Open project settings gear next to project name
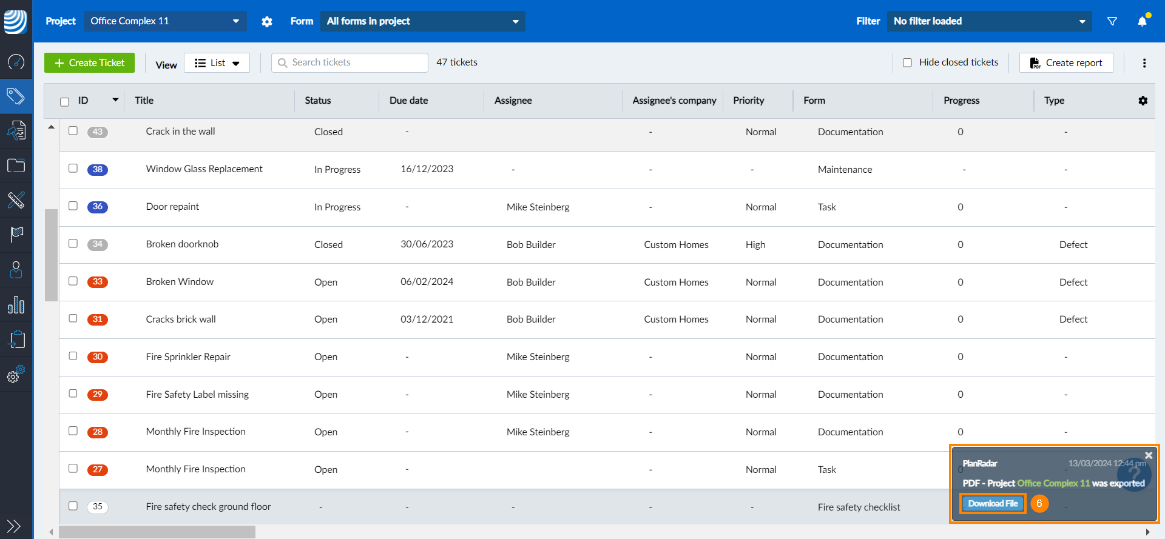1165x539 pixels. 267,22
